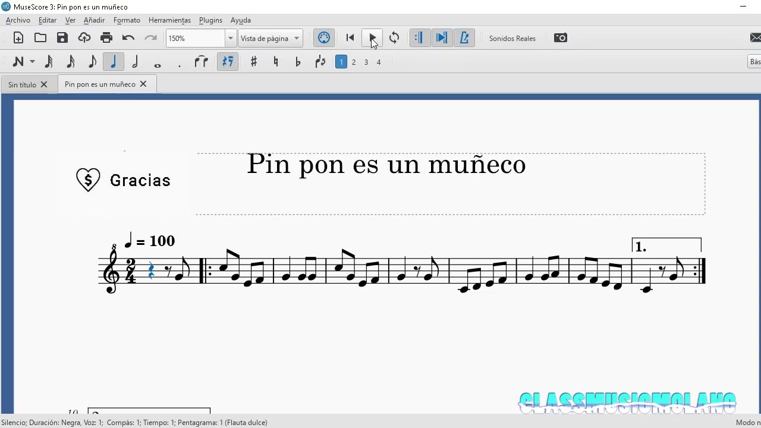Toggle concert pitch button
761x428 pixels.
(324, 38)
